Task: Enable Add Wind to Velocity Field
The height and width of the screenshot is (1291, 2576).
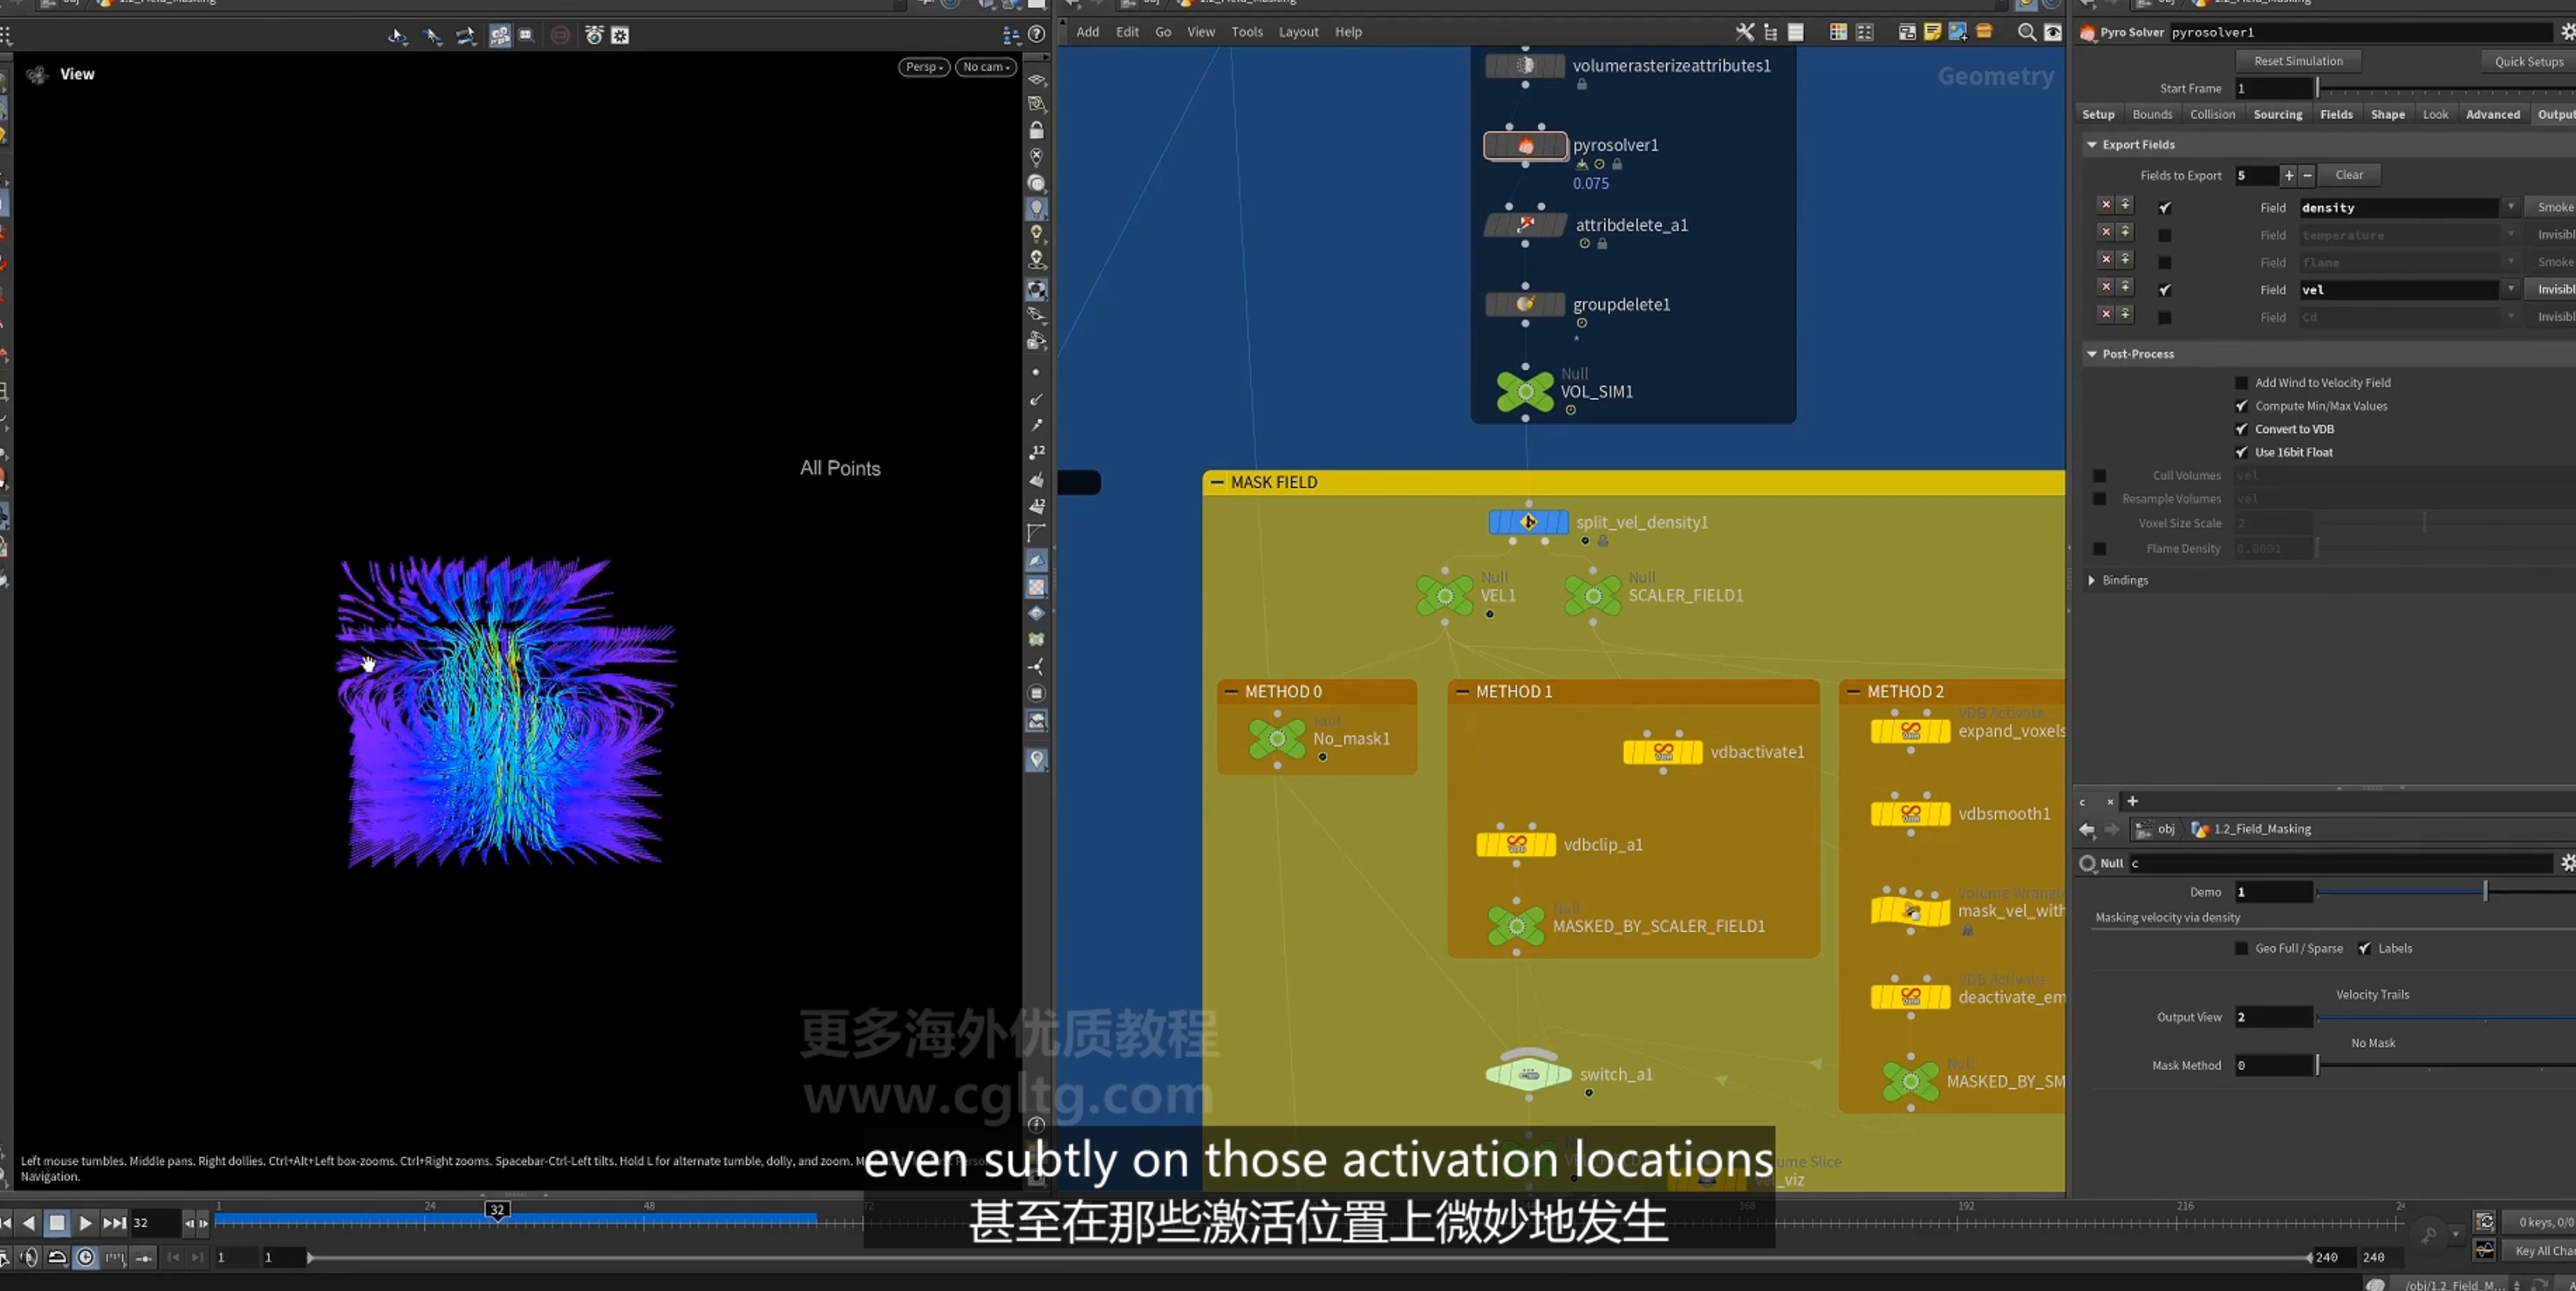Action: [x=2241, y=383]
